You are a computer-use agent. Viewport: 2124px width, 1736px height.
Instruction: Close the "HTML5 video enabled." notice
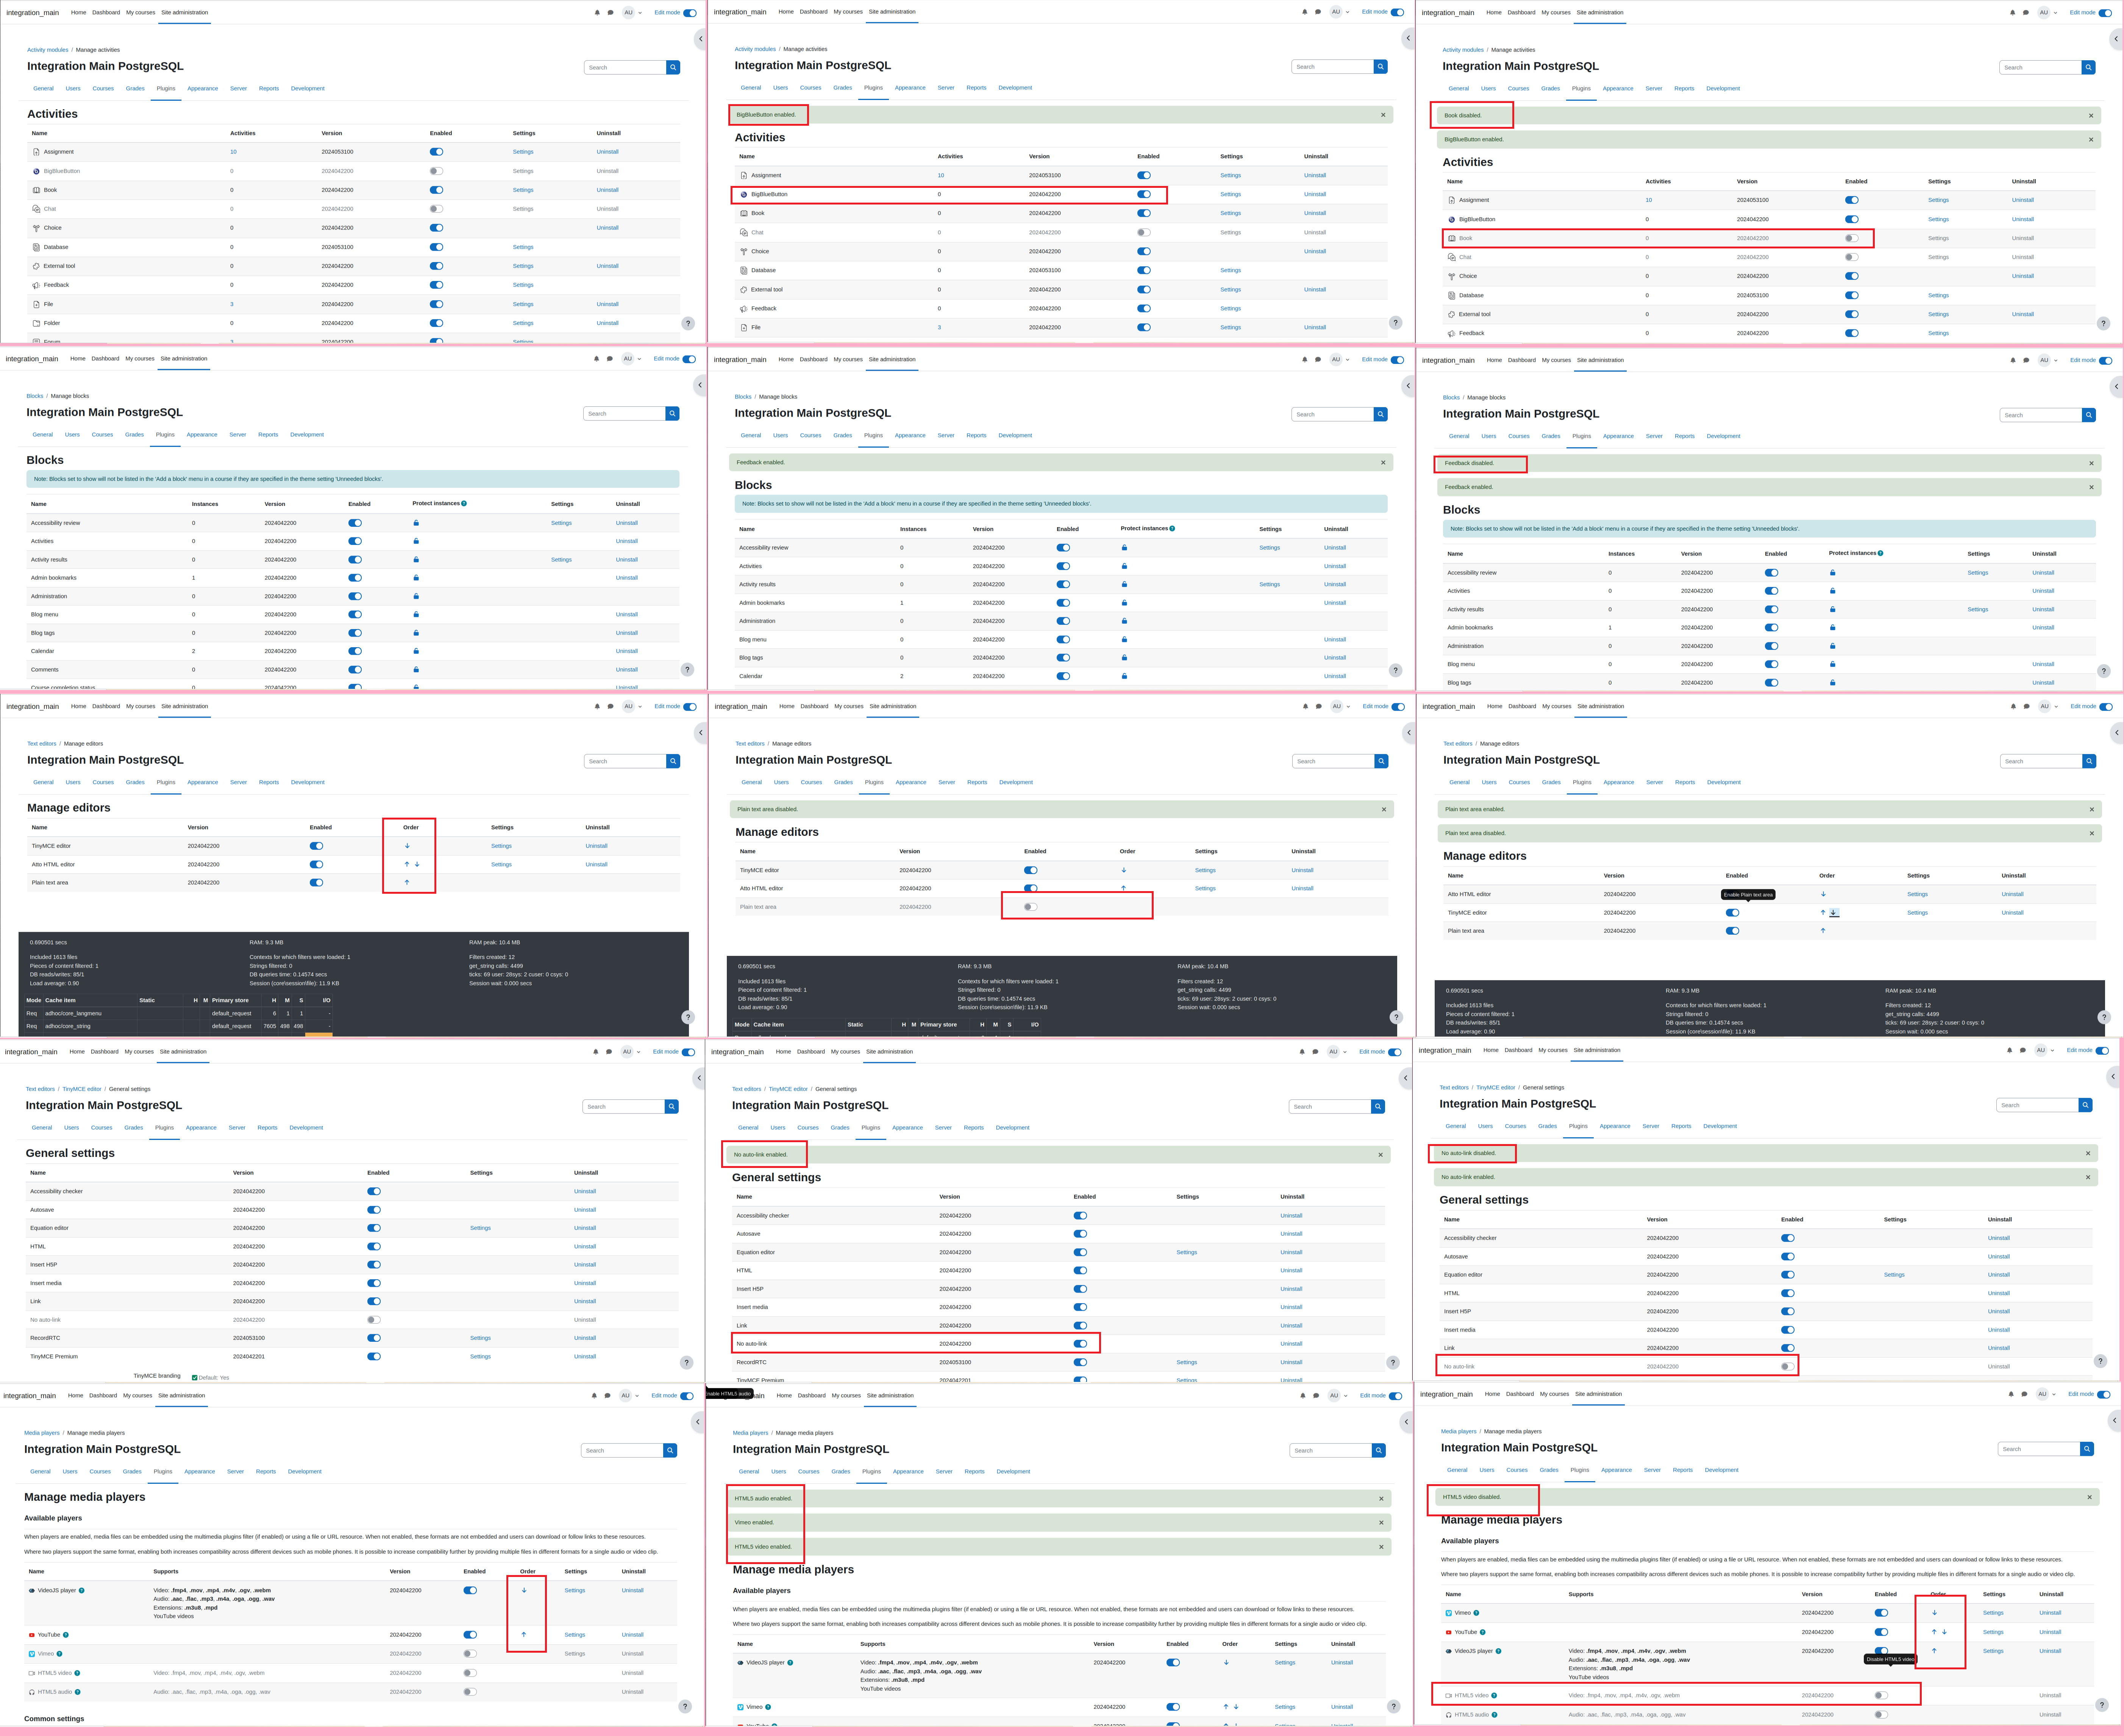[1382, 1547]
